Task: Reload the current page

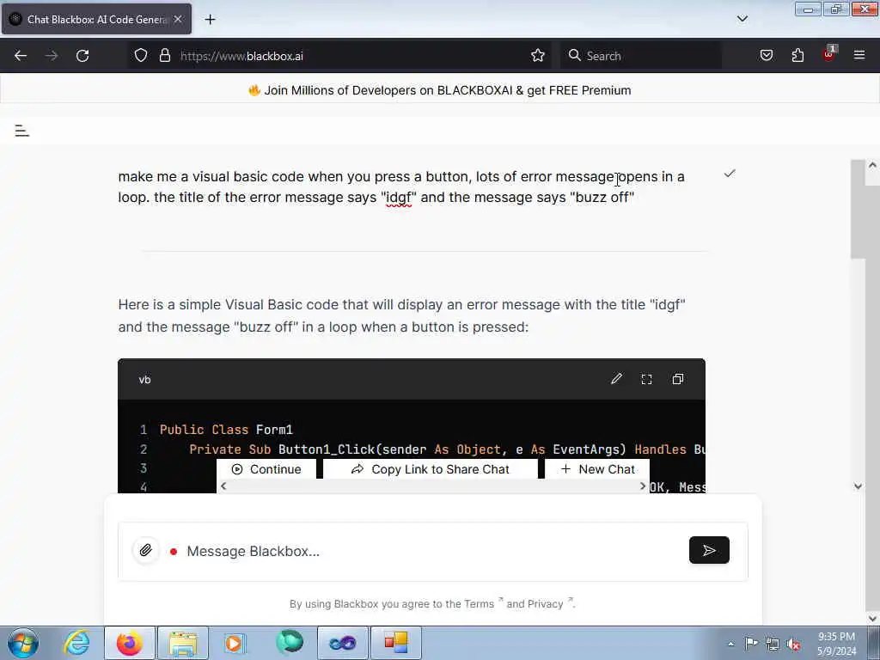Action: pos(82,56)
